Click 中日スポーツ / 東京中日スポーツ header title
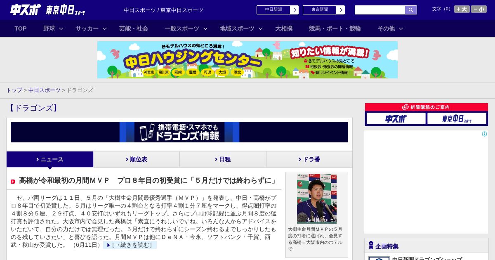 [163, 10]
